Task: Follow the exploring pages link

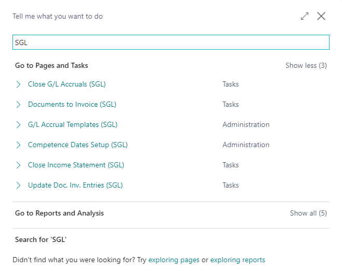Action: point(174,260)
